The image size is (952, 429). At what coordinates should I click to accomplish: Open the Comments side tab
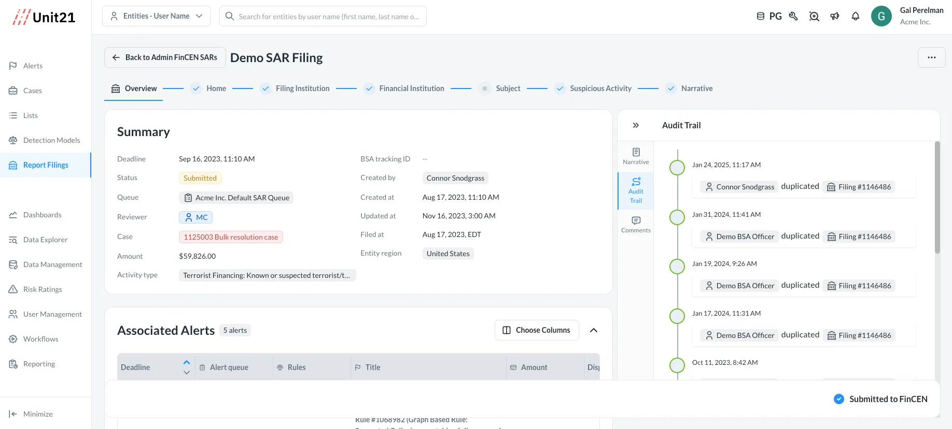click(x=636, y=225)
